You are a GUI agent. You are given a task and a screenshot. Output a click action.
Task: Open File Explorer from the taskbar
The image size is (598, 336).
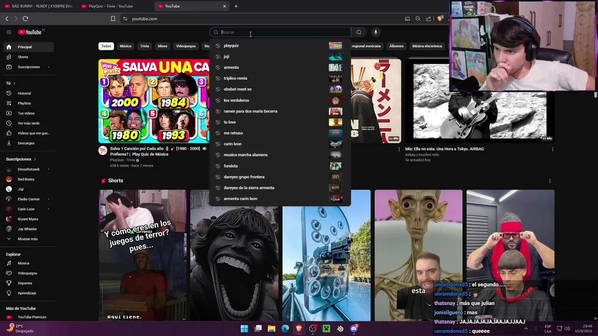click(271, 329)
